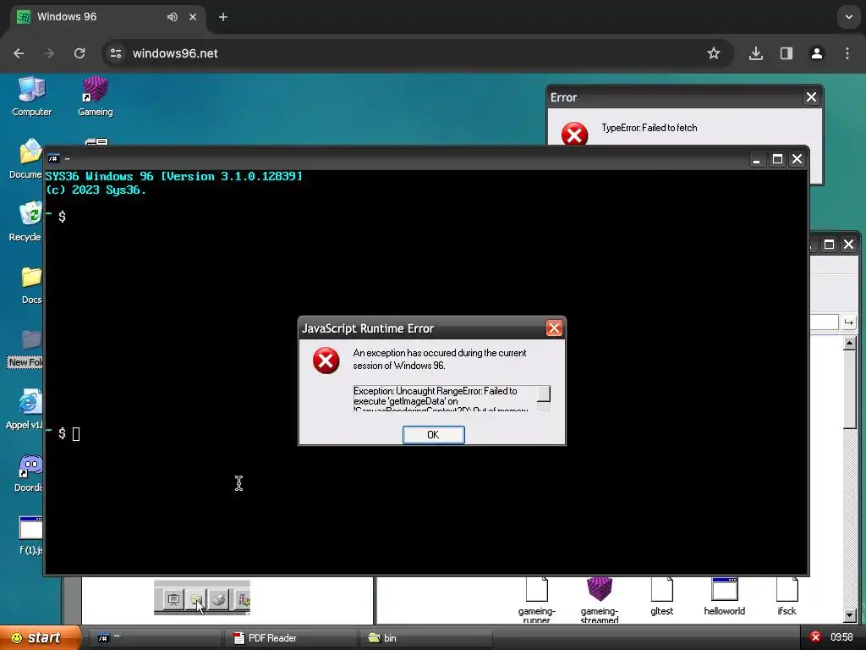
Task: Click the red error icon in Error window
Action: tap(574, 134)
